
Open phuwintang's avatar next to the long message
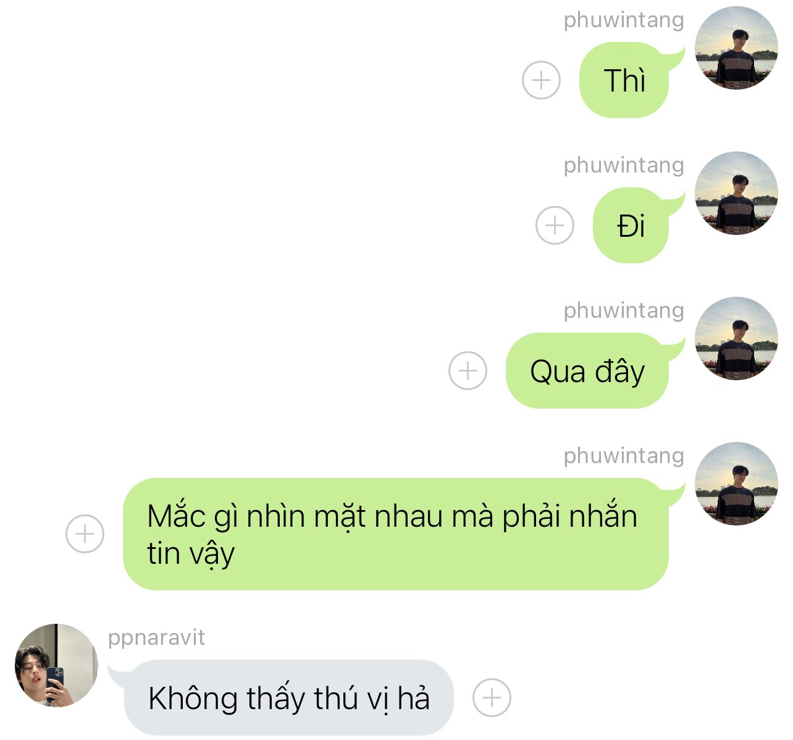point(736,484)
